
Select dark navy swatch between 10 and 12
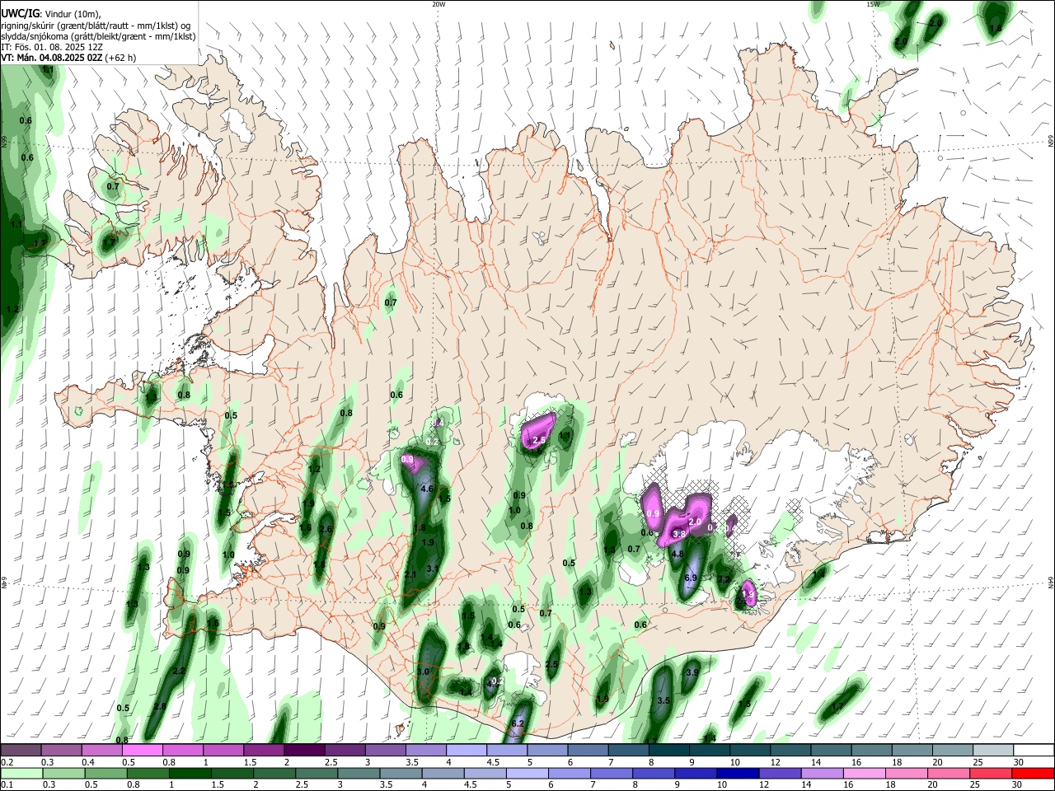[x=737, y=773]
